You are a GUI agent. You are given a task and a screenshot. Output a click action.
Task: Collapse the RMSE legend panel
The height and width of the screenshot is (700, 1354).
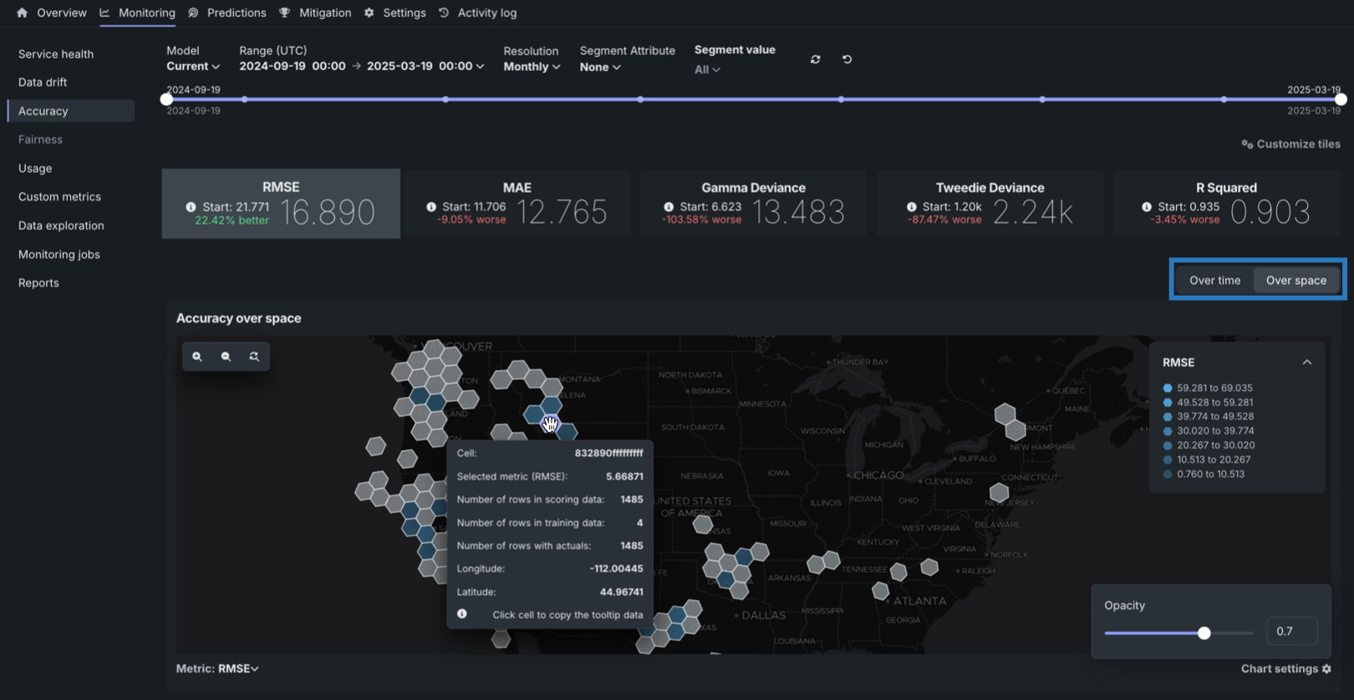tap(1306, 363)
